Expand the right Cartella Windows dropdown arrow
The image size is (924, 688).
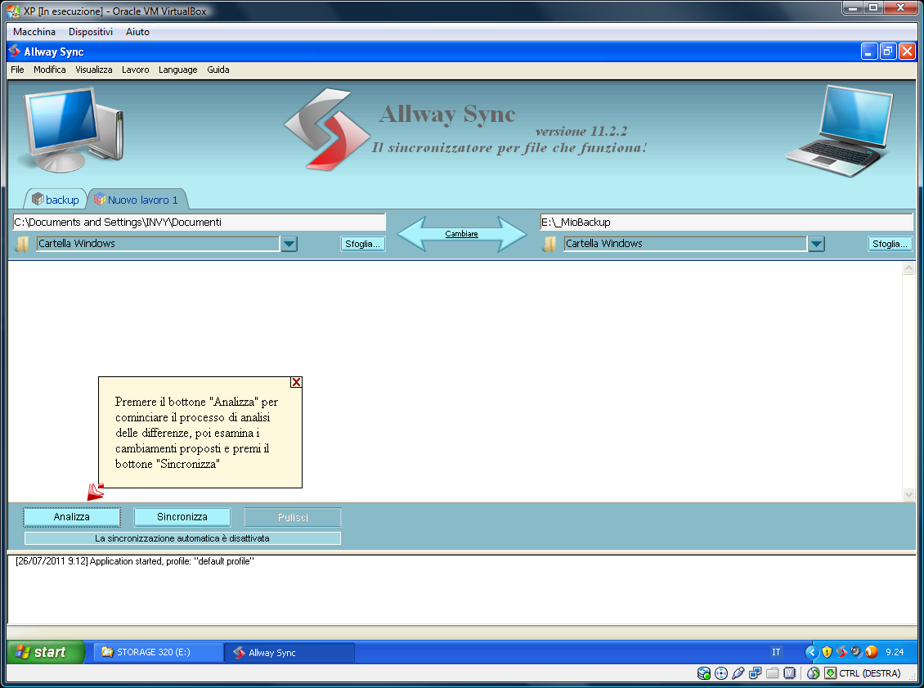[x=816, y=244]
